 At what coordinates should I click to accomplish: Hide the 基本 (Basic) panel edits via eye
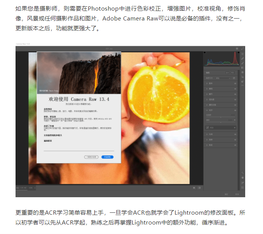[235, 83]
